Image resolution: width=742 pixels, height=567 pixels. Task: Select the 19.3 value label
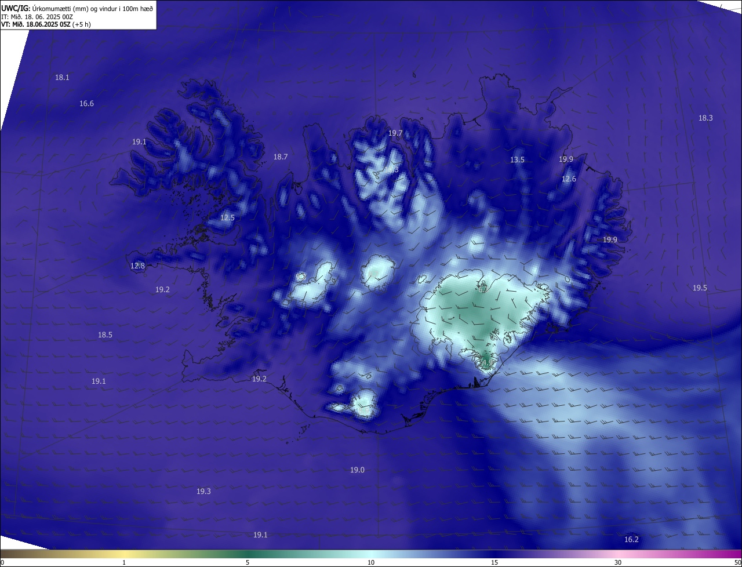coord(203,491)
